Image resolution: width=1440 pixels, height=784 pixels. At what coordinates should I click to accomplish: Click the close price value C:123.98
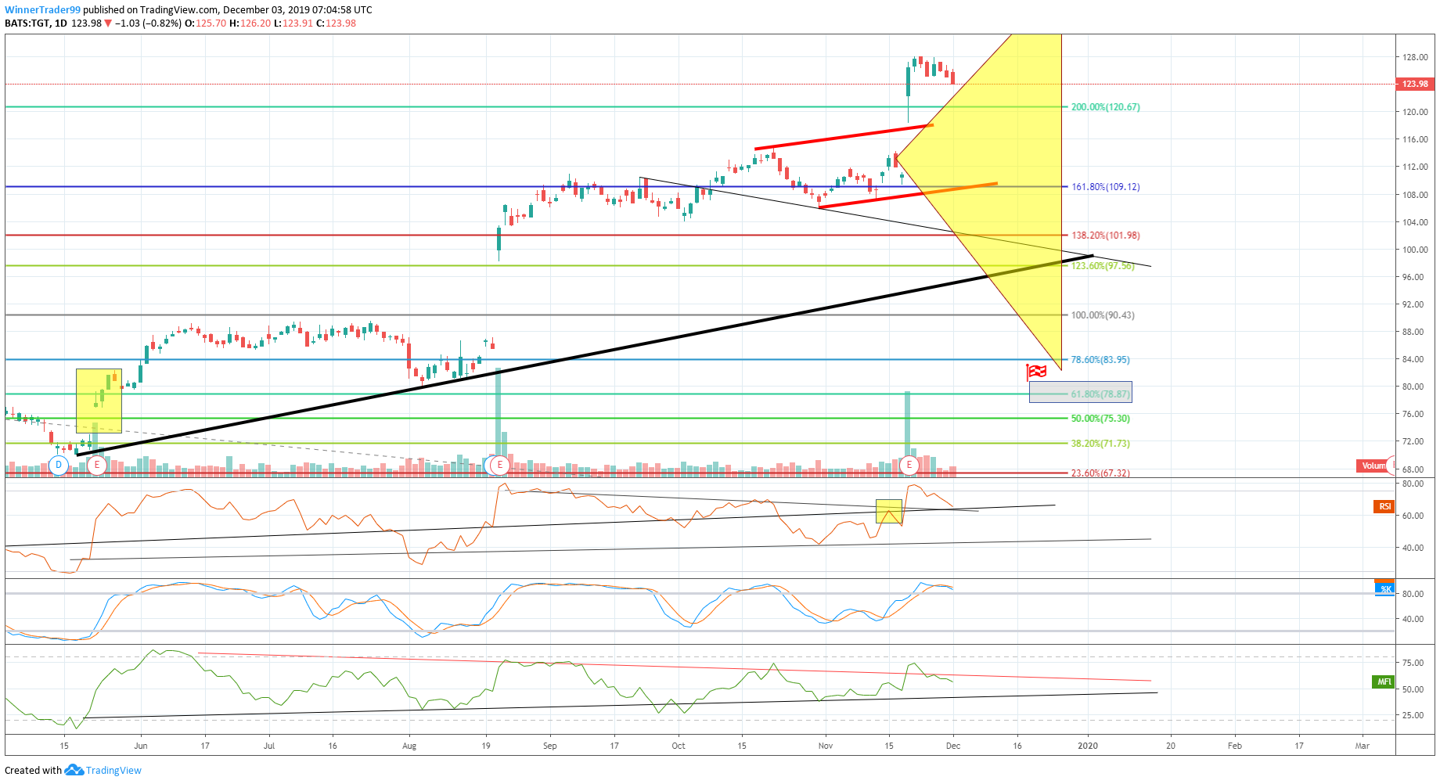336,23
